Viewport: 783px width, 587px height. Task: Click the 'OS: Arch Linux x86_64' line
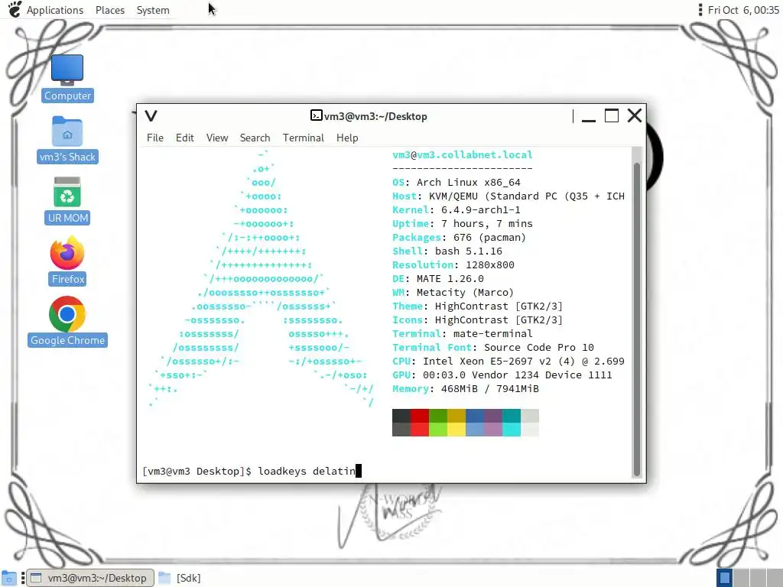click(x=456, y=182)
